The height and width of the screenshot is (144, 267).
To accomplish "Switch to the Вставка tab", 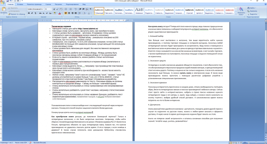I will point(20,4).
